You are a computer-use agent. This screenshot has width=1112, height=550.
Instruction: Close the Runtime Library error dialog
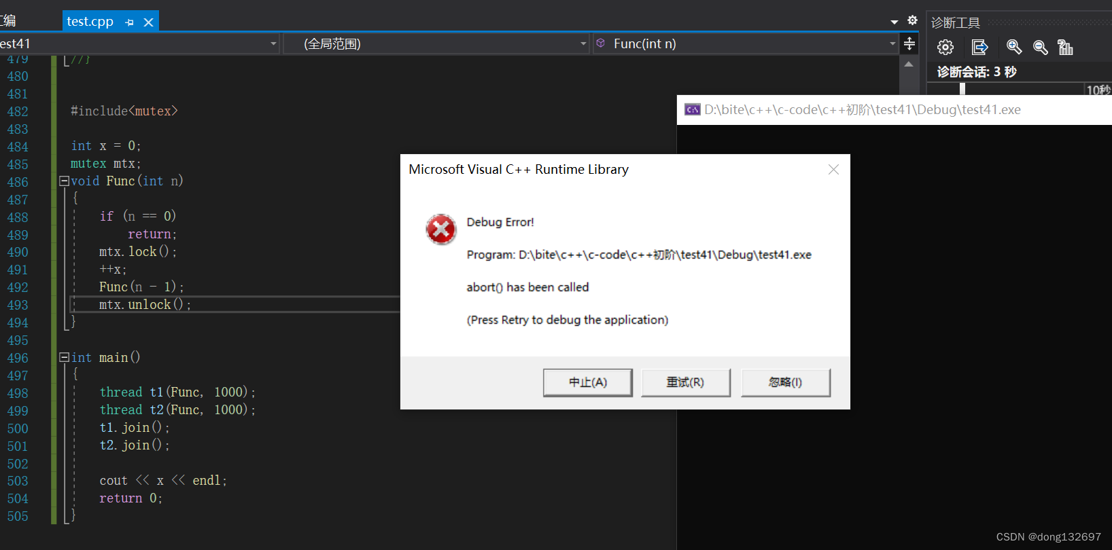click(833, 170)
